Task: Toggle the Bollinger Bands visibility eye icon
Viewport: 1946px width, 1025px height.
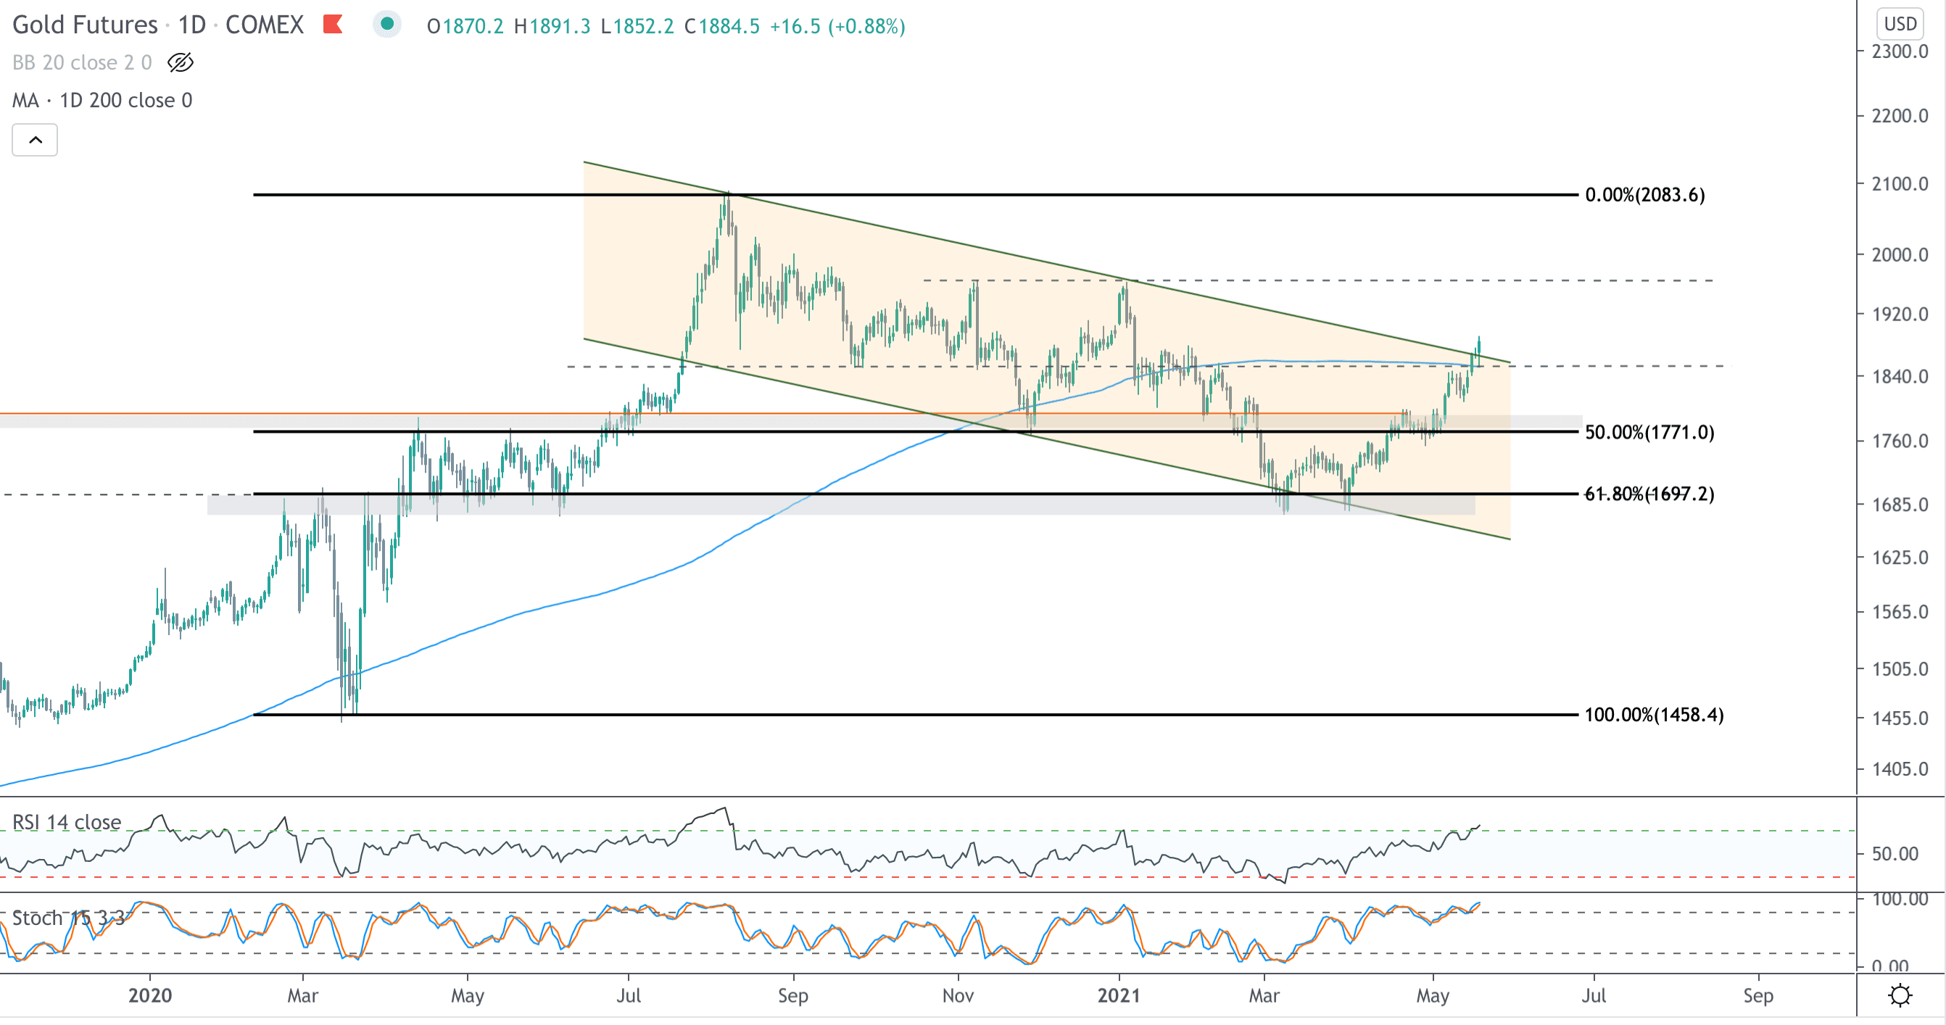Action: point(180,62)
